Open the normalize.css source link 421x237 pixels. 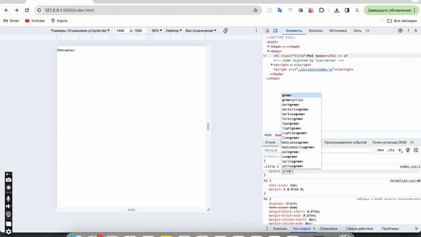click(405, 180)
